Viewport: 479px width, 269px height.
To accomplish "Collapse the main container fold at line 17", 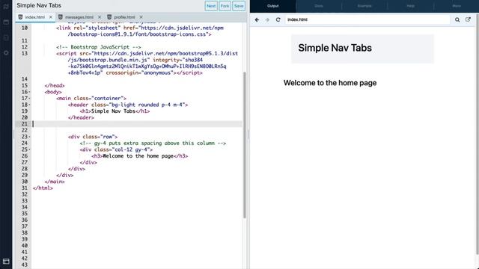I will click(30, 98).
